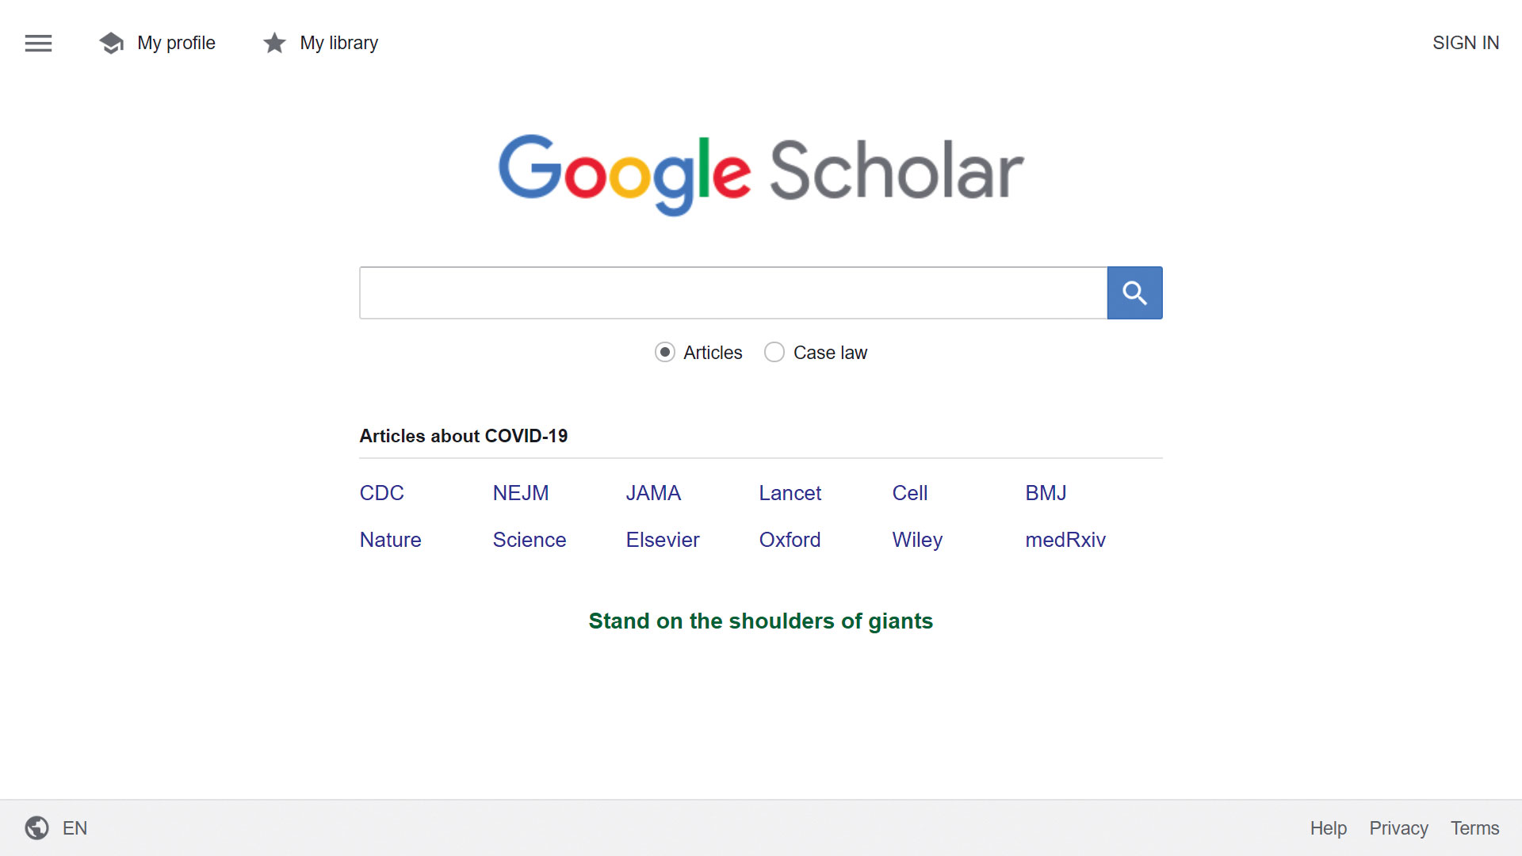This screenshot has height=856, width=1522.
Task: Click inside the search text box
Action: pos(732,292)
